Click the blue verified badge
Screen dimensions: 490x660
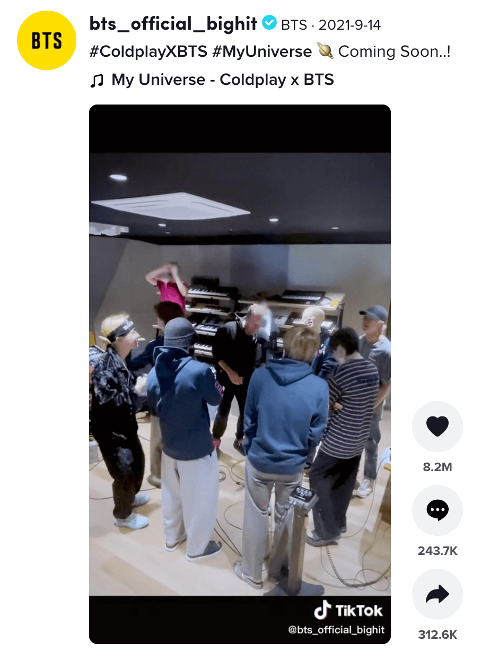pos(269,23)
